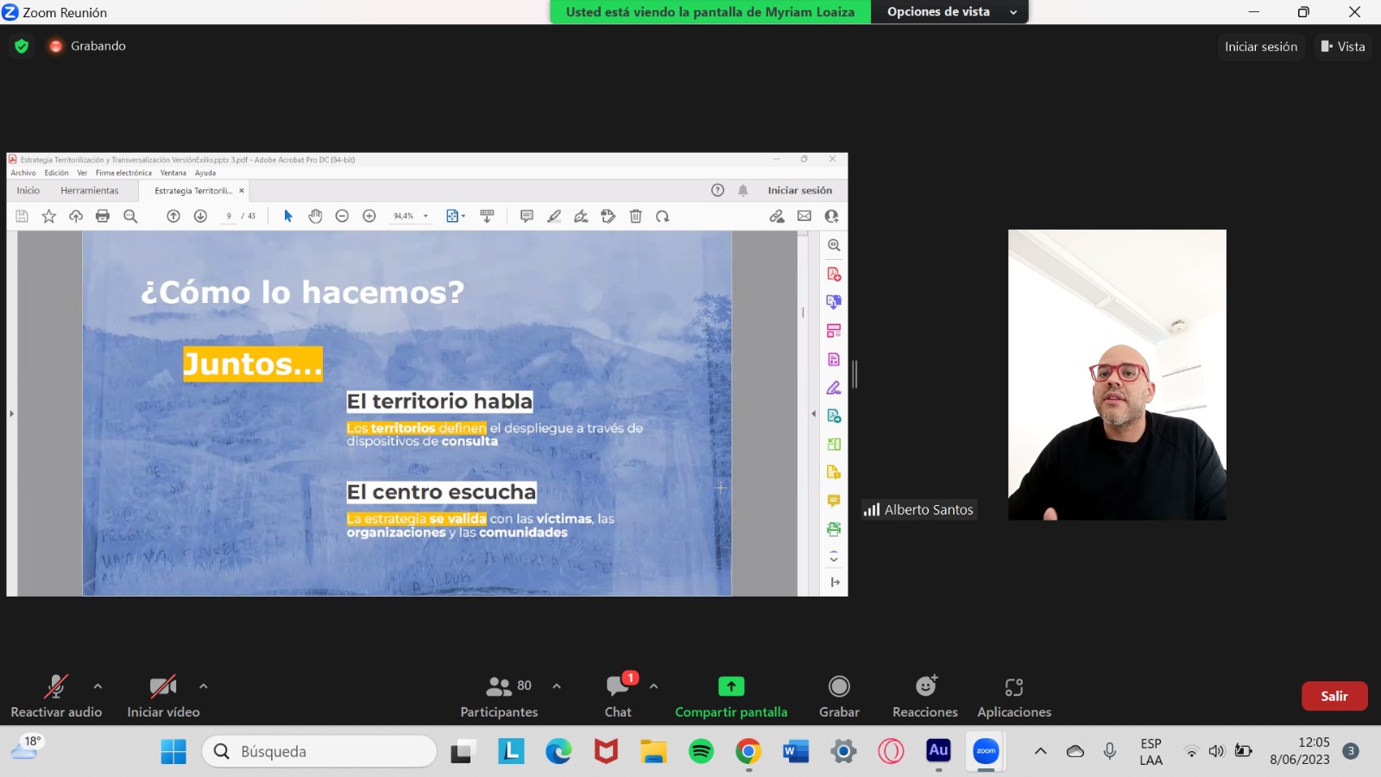Expand chat options arrow
Screen dimensions: 1381x777
(x=653, y=686)
